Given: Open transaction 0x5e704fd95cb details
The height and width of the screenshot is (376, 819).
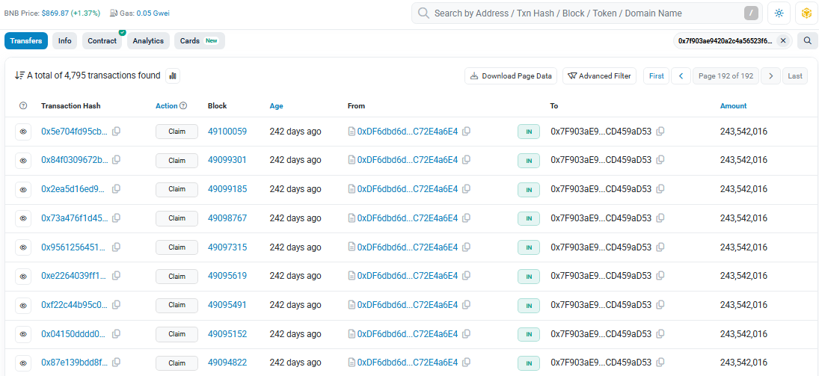Looking at the screenshot, I should 75,132.
